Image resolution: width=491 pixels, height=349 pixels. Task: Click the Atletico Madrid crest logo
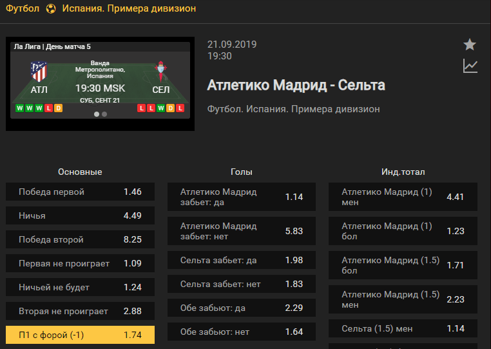click(39, 72)
